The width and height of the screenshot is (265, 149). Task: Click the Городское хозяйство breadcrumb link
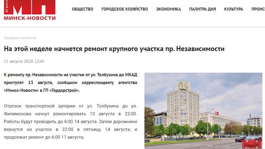coord(20,38)
